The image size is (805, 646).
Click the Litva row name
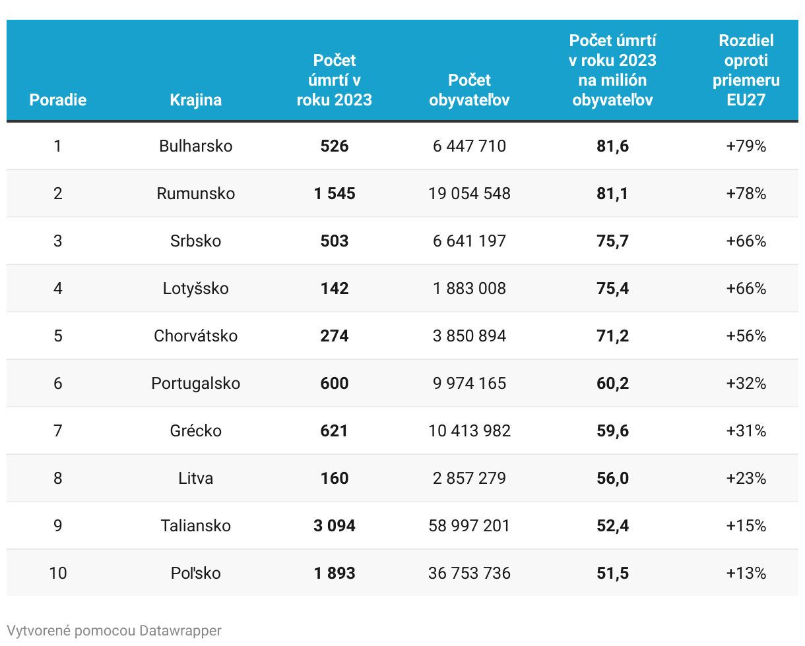(x=195, y=479)
